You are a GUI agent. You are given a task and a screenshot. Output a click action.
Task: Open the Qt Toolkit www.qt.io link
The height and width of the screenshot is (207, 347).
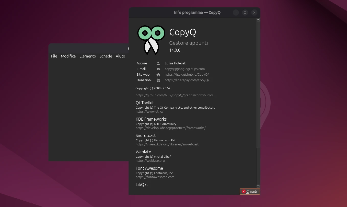(150, 111)
